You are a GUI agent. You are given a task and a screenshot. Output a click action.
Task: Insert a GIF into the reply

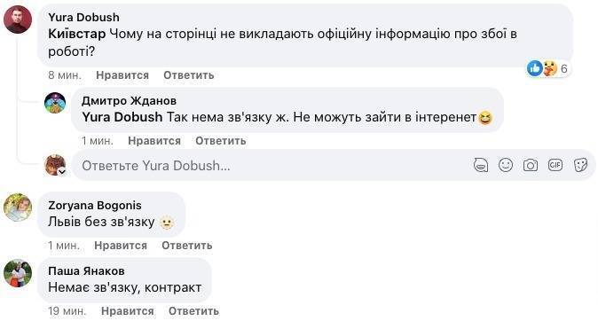click(x=555, y=165)
